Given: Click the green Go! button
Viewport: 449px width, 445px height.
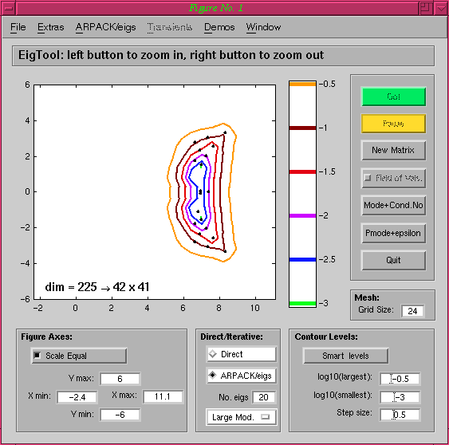Looking at the screenshot, I should coord(393,96).
